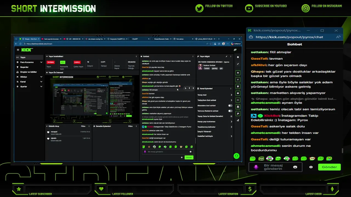Expand Hesap yaşı kısıtlaması setting

pyautogui.click(x=215, y=121)
